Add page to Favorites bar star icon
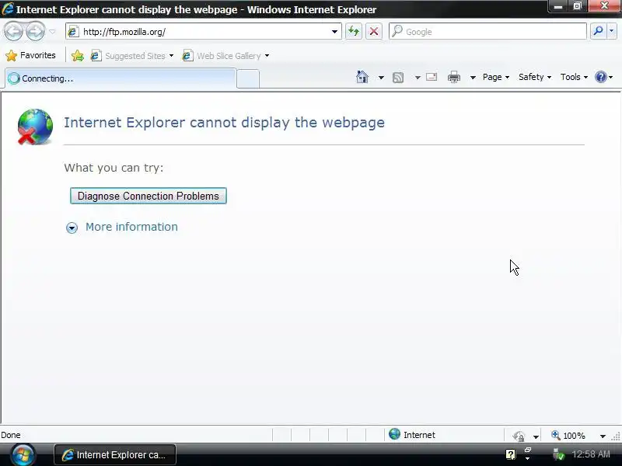Screen dimensions: 622x466 pyautogui.click(x=78, y=55)
